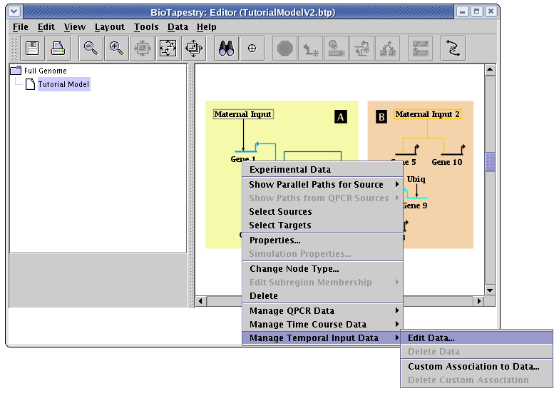Click the Save floppy disk icon
The height and width of the screenshot is (396, 559).
(32, 49)
